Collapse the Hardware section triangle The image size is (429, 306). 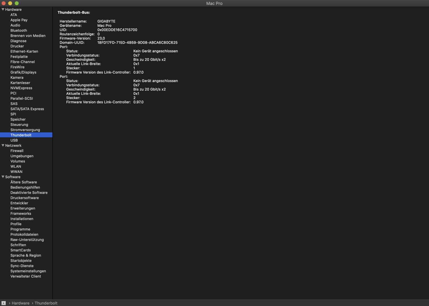tap(3, 9)
